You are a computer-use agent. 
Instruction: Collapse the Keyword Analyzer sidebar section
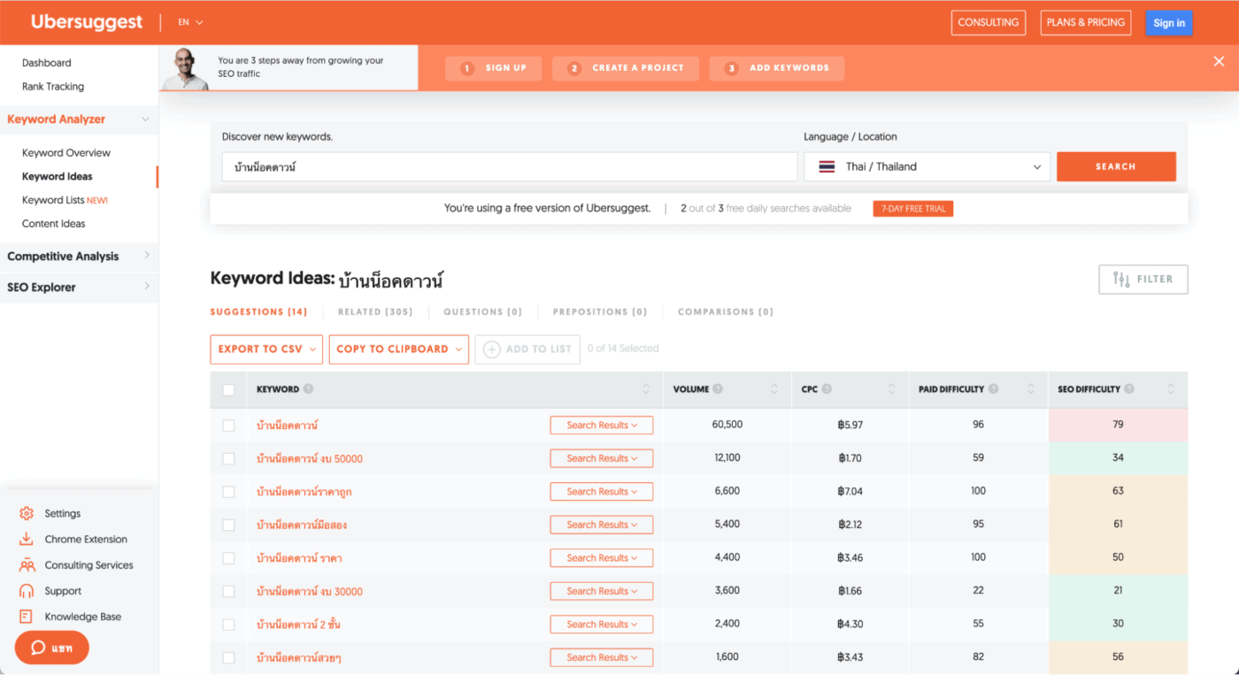(x=145, y=119)
